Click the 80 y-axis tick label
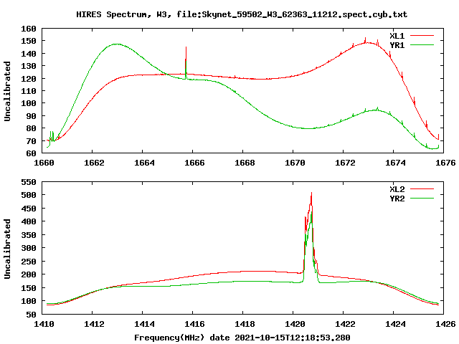 tap(31, 128)
